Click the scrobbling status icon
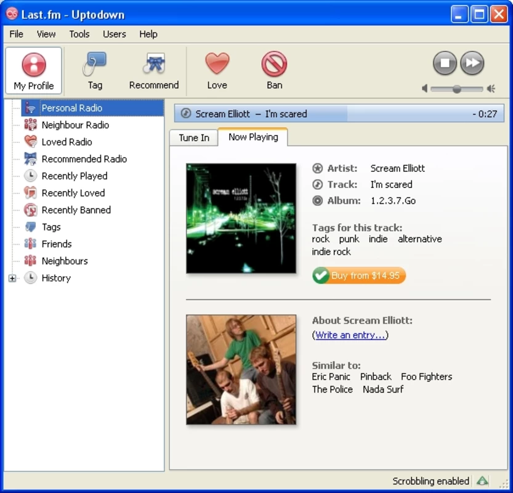 483,481
